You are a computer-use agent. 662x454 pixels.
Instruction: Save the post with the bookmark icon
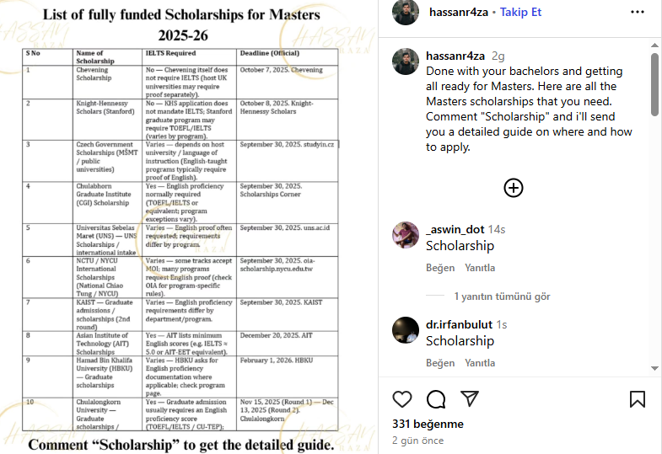click(x=638, y=398)
